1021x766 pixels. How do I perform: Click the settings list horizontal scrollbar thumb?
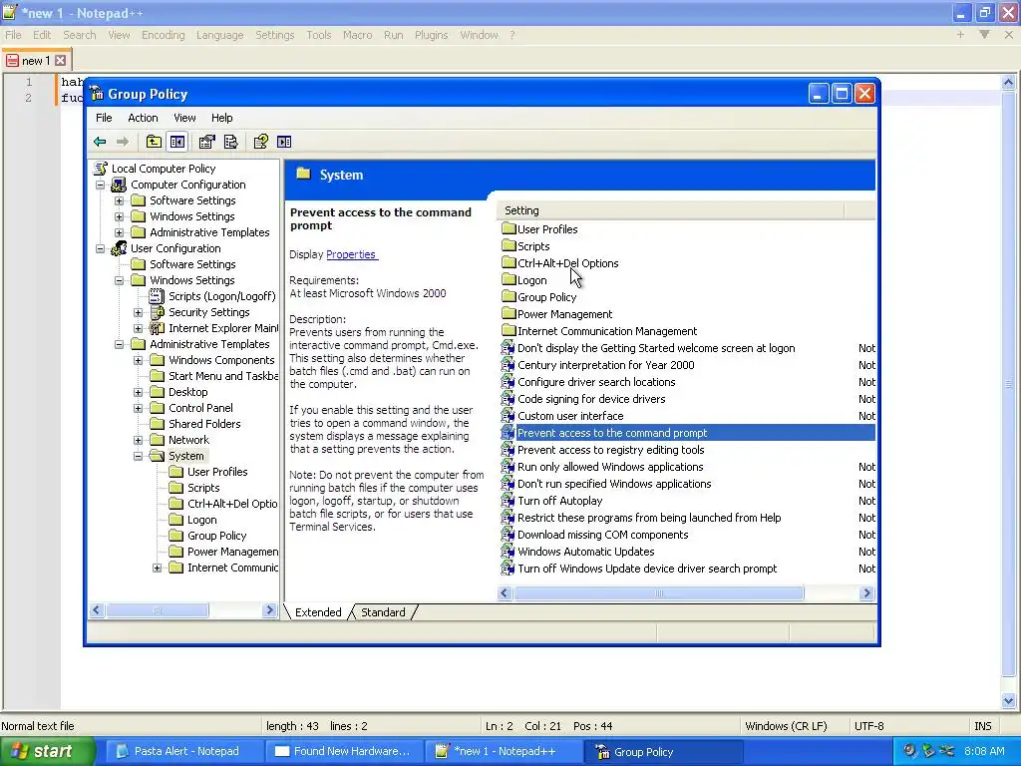pos(658,593)
